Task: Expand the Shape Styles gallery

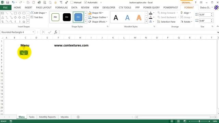Action: tap(86, 22)
